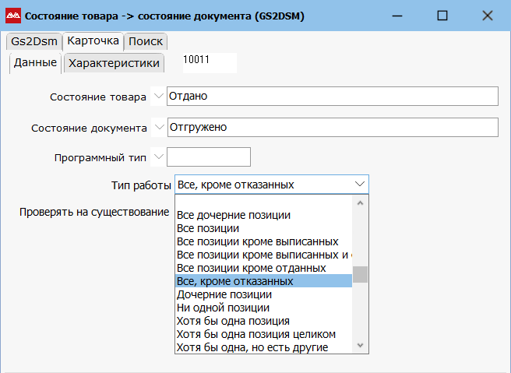Focus the empty Программный тип input field
The height and width of the screenshot is (373, 511).
coord(209,157)
